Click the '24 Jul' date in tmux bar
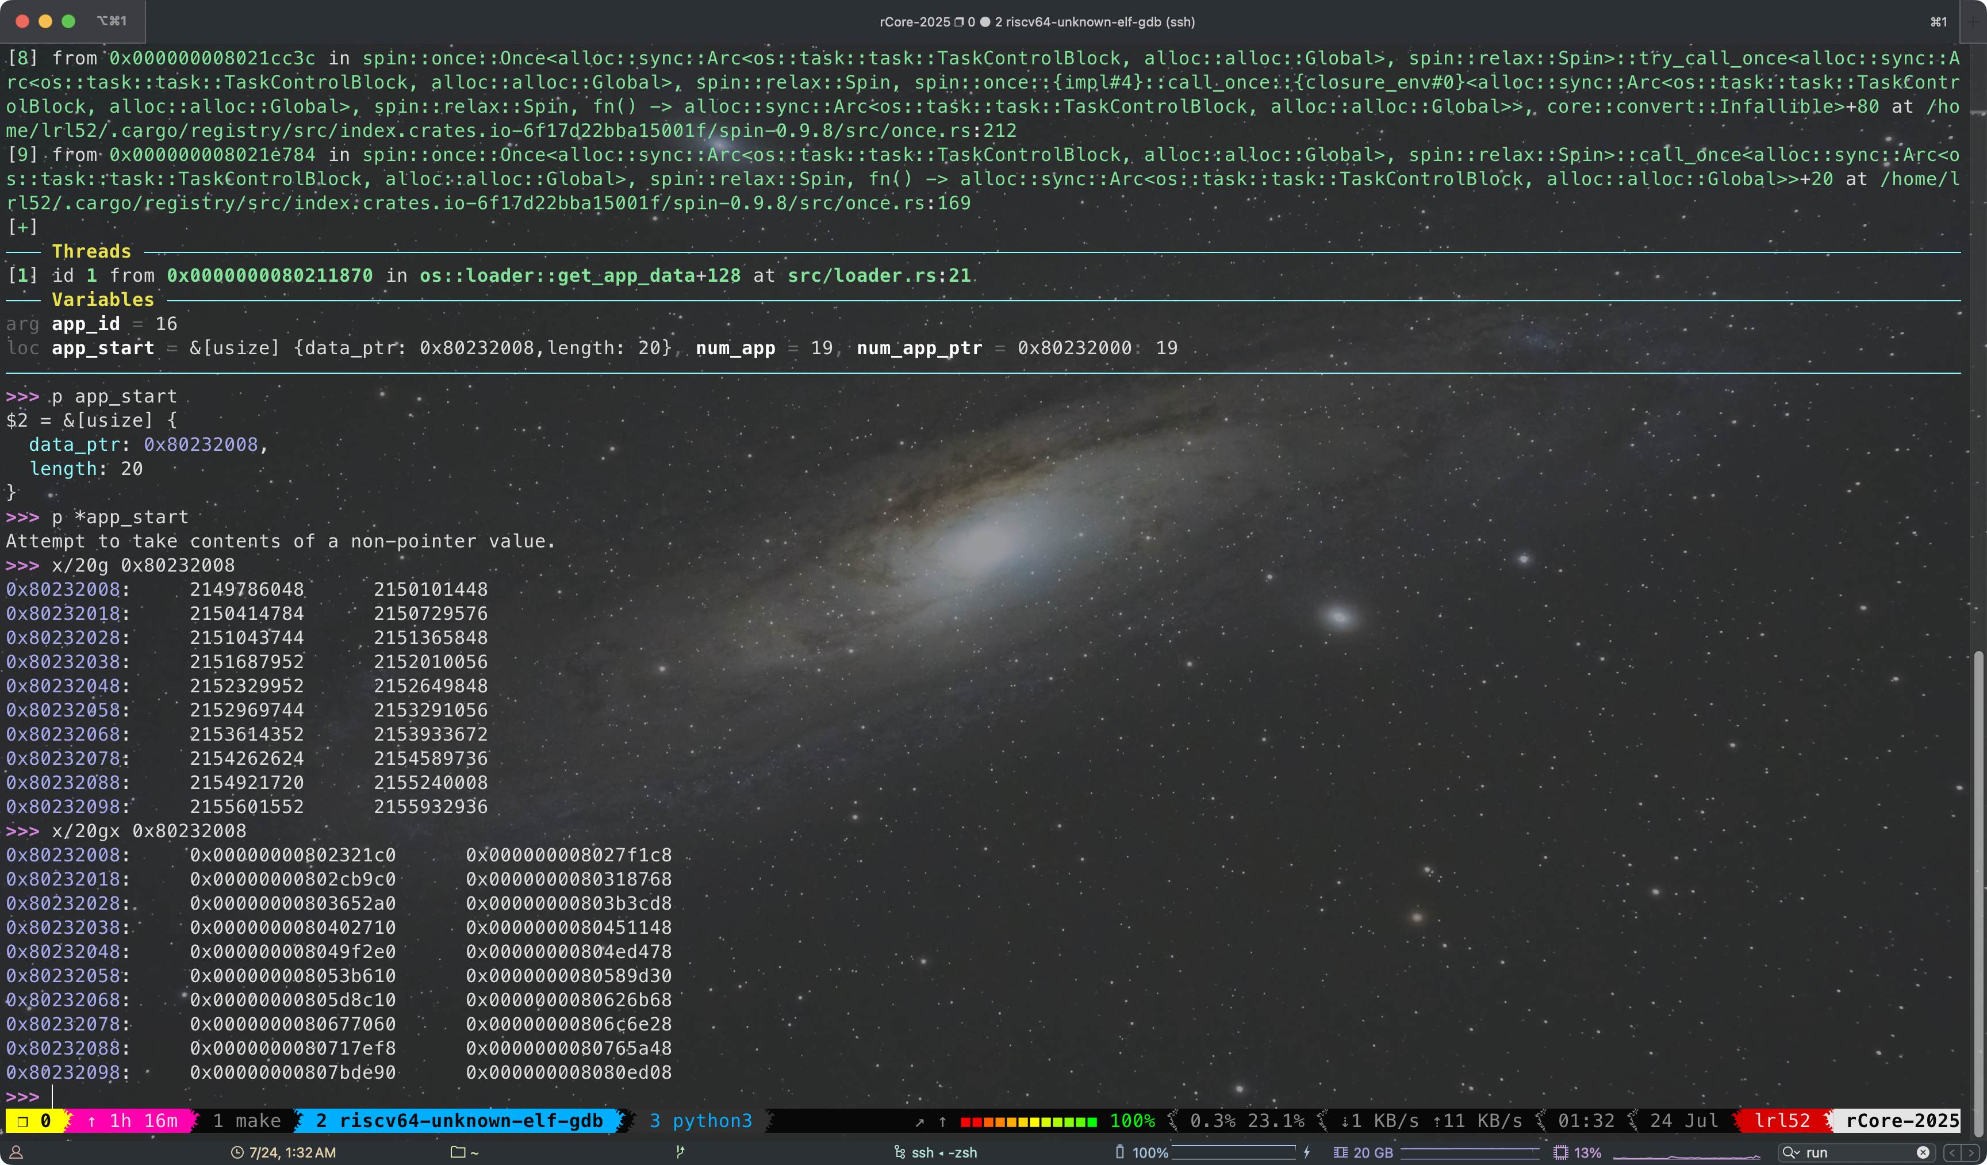The width and height of the screenshot is (1987, 1165). 1684,1121
